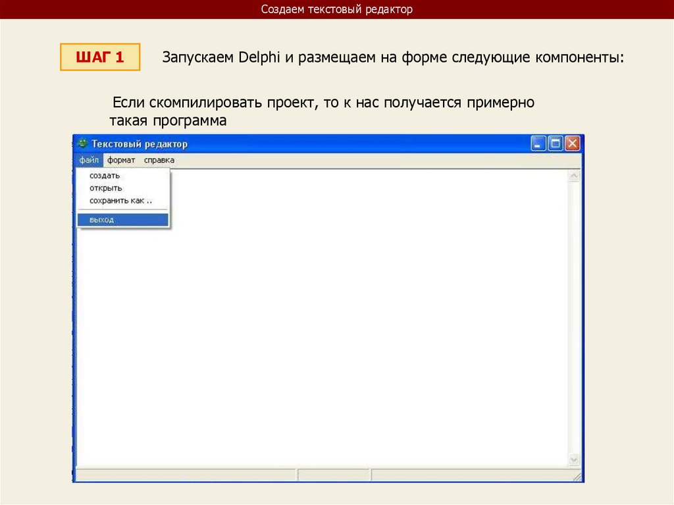Click the window resize grip icon
The image size is (674, 505).
pos(577,476)
